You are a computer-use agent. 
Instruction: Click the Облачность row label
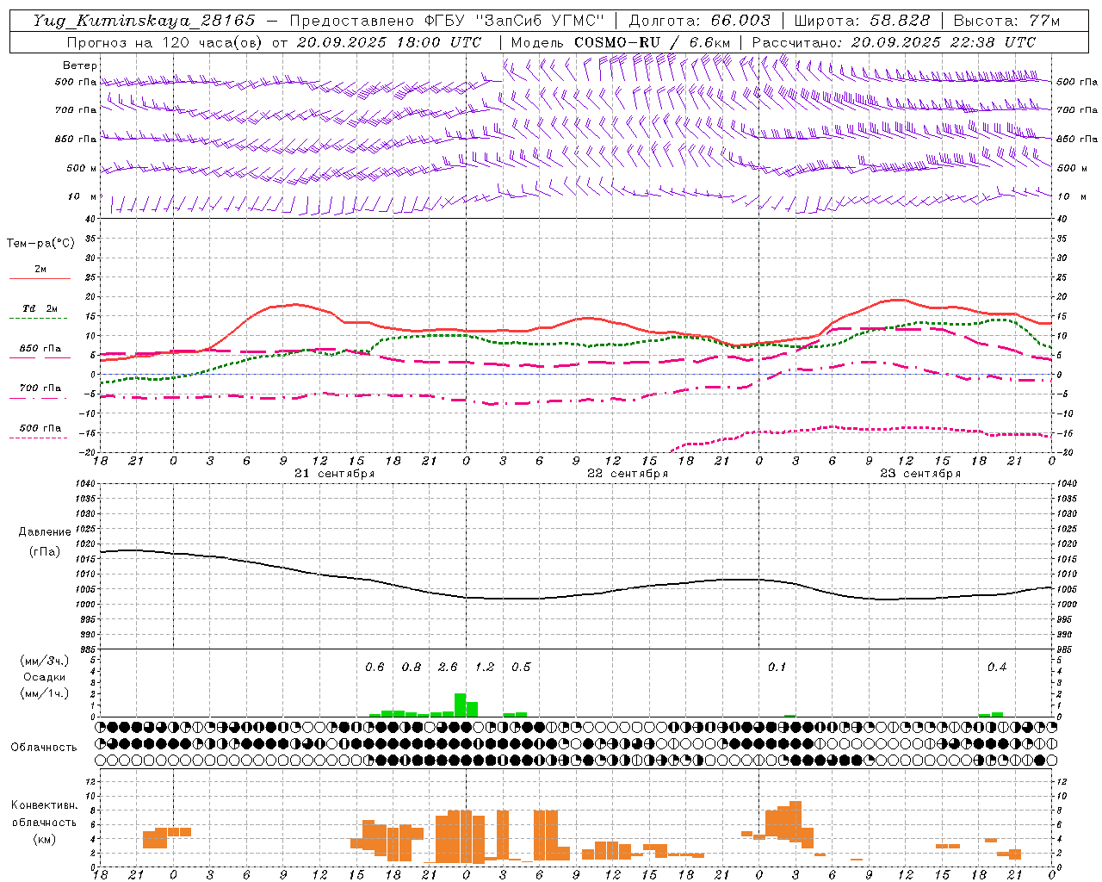[x=44, y=747]
